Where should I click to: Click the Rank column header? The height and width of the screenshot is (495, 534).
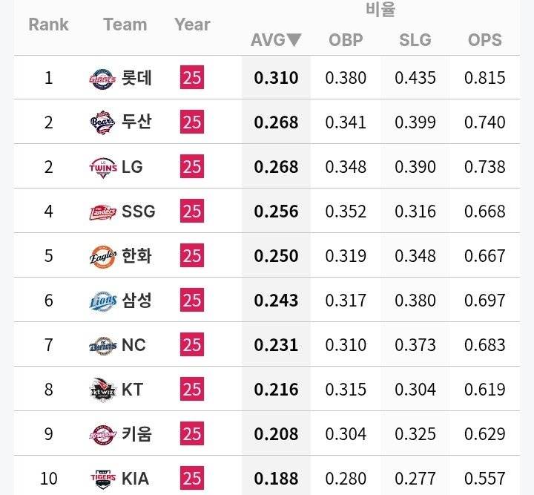coord(48,24)
